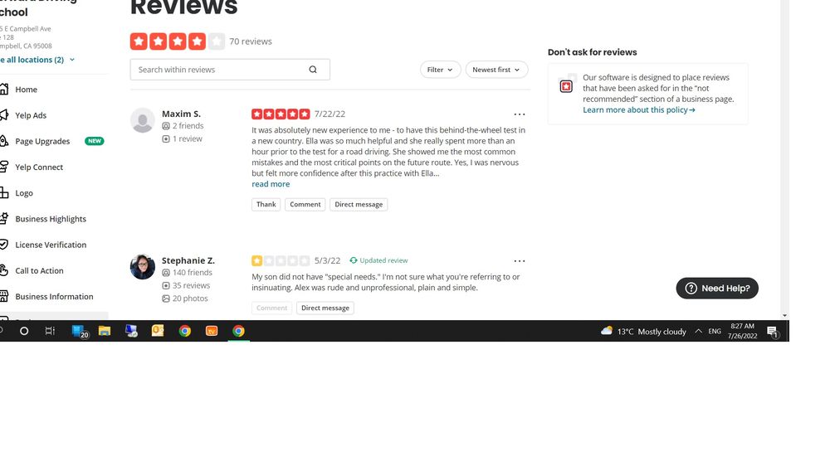Click the Call to Action sidebar icon
The image size is (830, 466).
click(3, 270)
